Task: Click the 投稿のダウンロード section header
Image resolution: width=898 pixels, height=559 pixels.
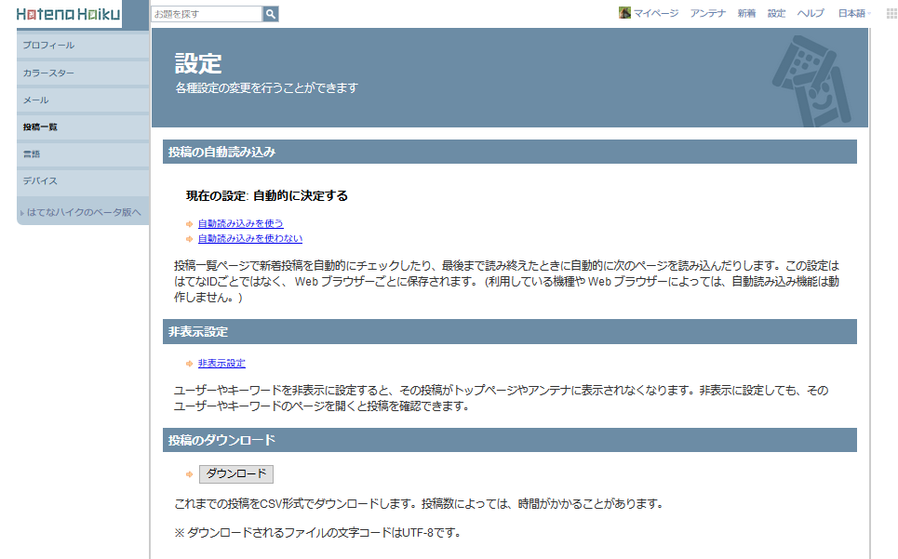Action: (510, 440)
